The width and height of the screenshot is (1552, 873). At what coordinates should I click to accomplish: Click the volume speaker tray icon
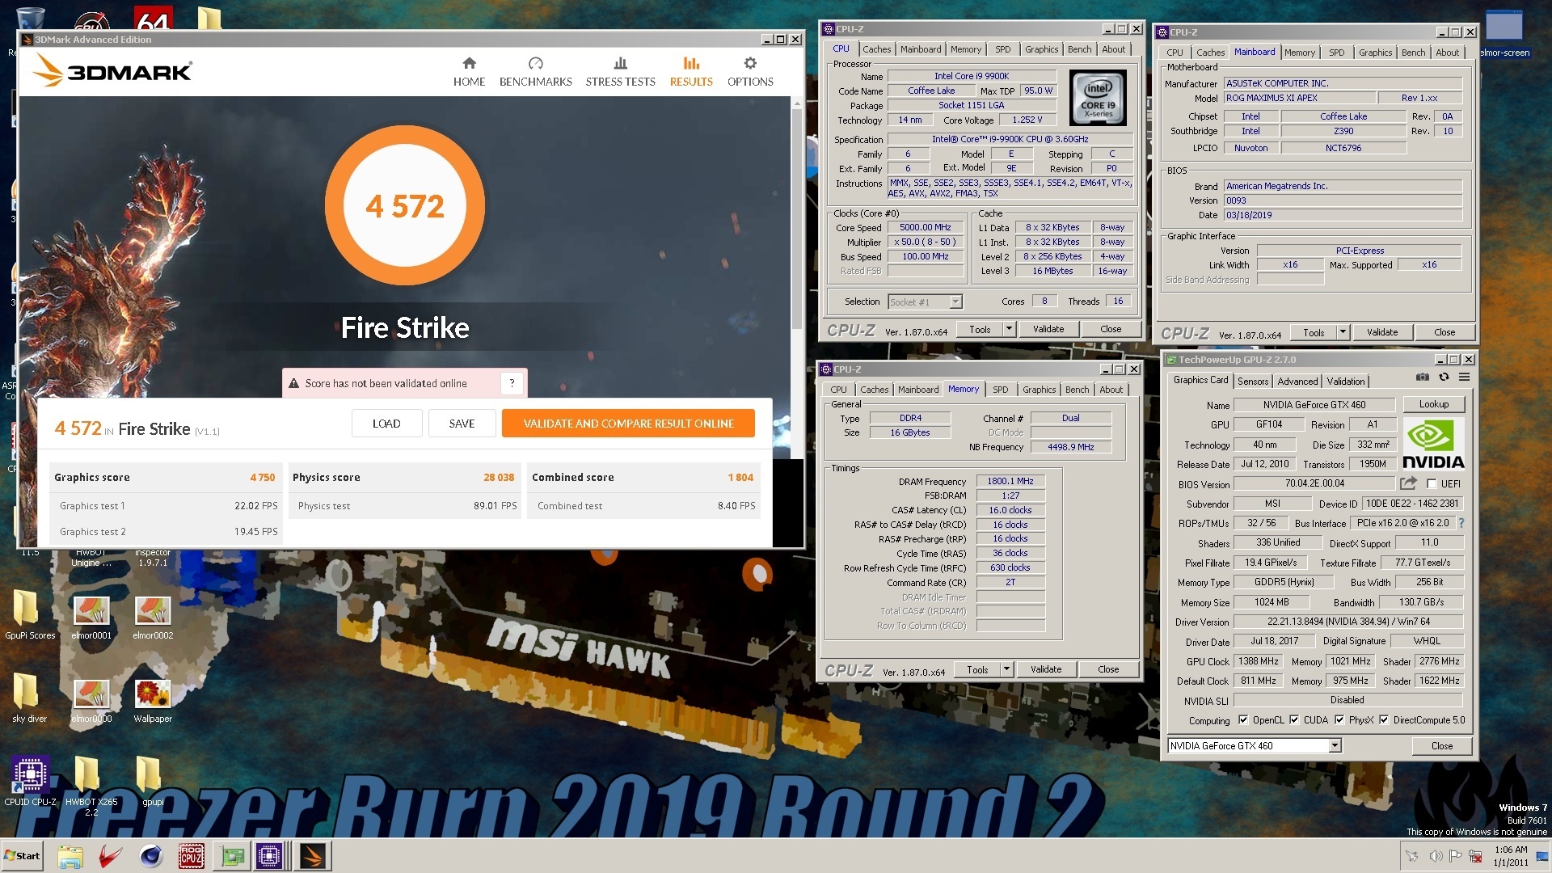click(x=1436, y=856)
